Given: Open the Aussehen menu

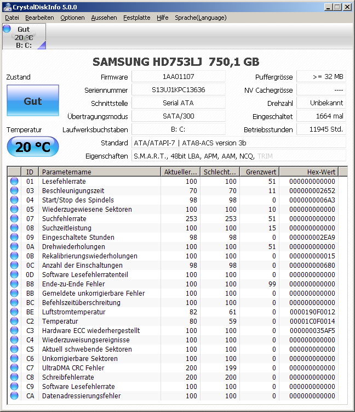Looking at the screenshot, I should pyautogui.click(x=104, y=18).
